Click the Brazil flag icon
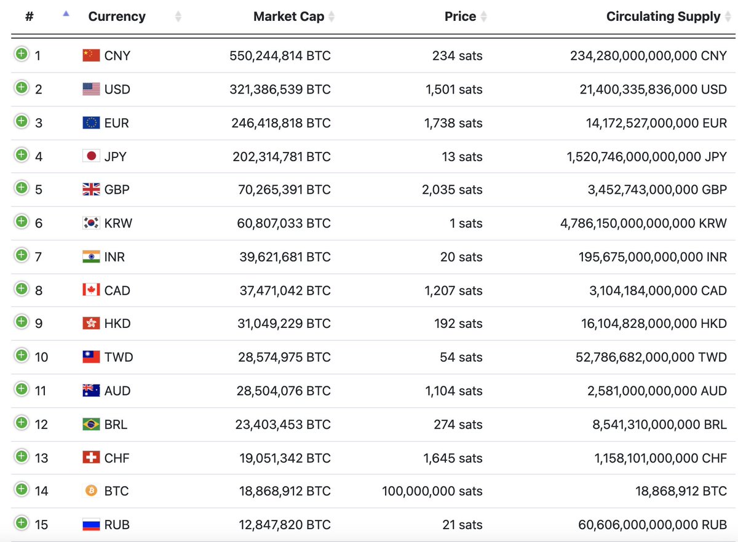This screenshot has width=738, height=542. pyautogui.click(x=91, y=424)
